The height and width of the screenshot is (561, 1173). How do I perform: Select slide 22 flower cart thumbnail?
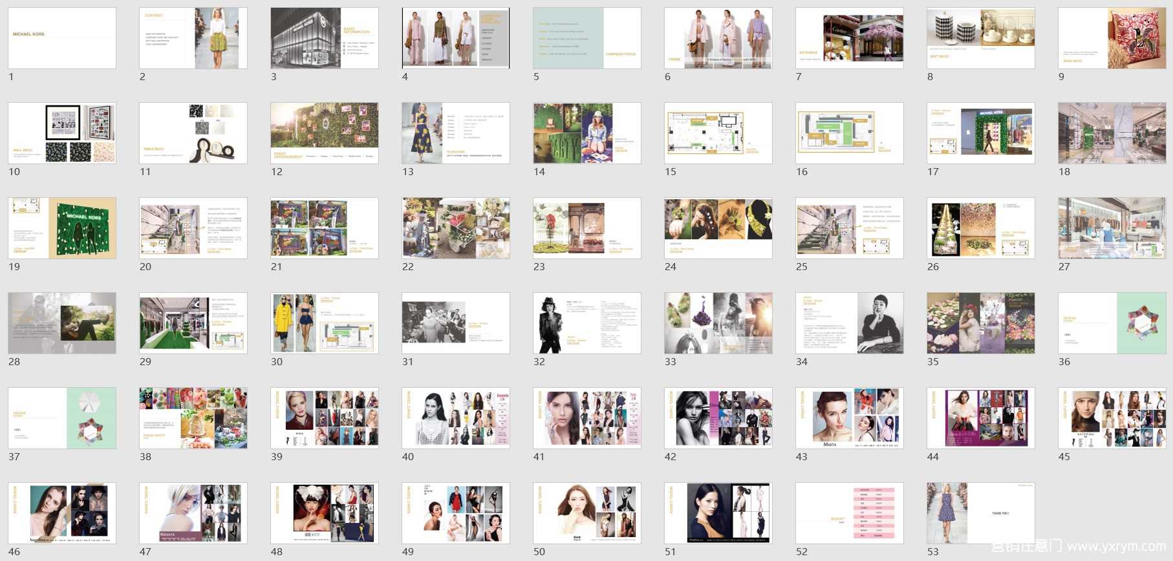coord(456,228)
